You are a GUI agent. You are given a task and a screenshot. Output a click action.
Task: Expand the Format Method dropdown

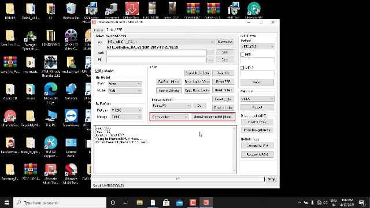tap(188, 106)
